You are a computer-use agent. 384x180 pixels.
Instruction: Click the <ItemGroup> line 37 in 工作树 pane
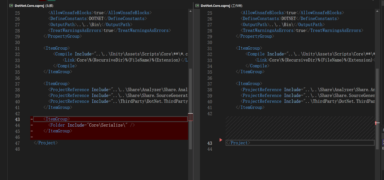249,84
